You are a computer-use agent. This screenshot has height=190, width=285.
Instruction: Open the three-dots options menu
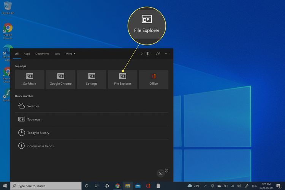click(166, 54)
